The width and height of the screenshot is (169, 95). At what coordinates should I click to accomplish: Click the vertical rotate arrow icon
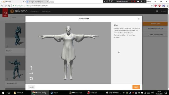point(31,68)
